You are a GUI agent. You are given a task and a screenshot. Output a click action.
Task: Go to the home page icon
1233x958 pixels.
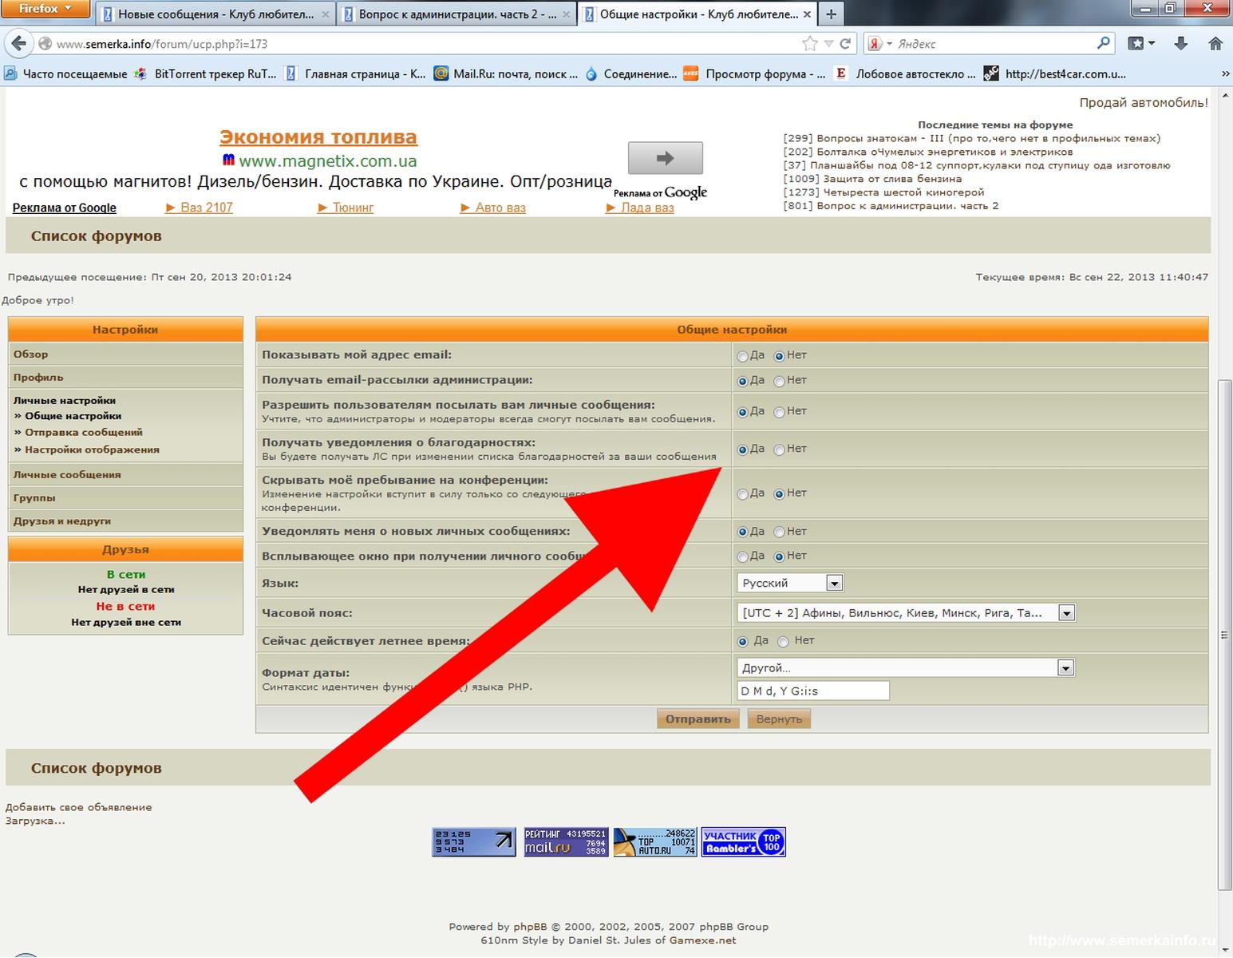[x=1215, y=44]
